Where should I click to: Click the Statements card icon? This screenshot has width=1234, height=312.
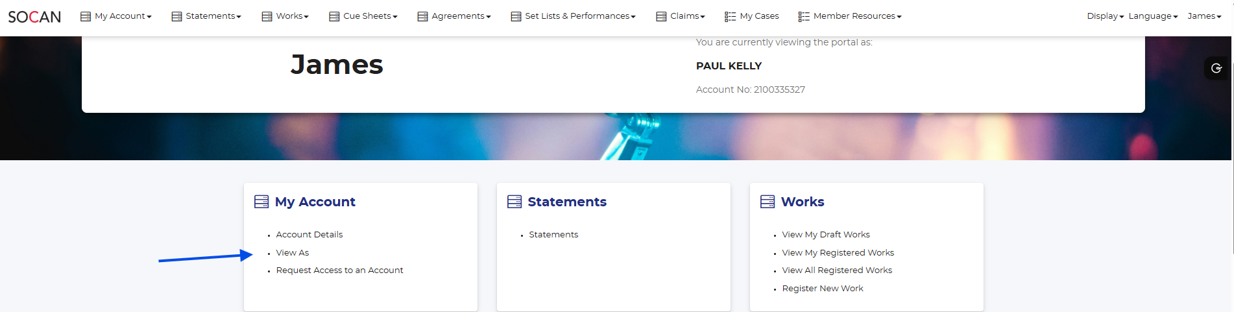(514, 202)
